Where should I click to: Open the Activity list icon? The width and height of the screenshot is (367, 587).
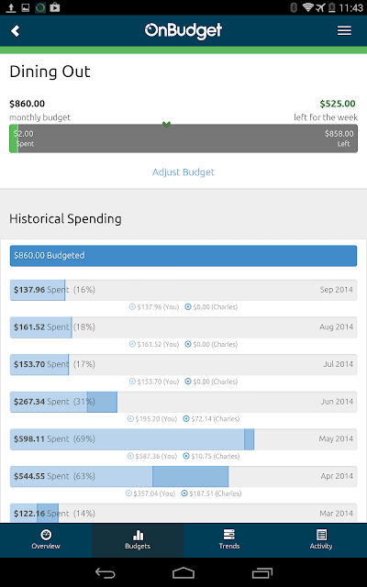pos(321,534)
